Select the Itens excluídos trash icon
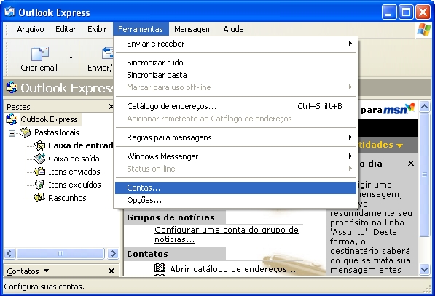 coord(39,185)
